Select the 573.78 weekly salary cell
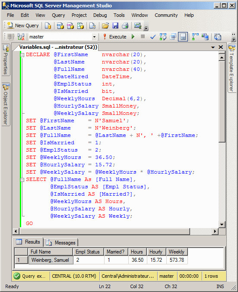 (177, 260)
